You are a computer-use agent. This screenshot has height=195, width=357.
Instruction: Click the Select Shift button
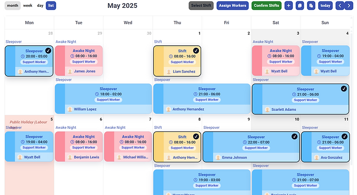click(201, 6)
